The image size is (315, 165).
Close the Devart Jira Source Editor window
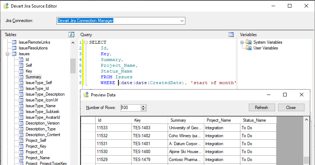[306, 6]
